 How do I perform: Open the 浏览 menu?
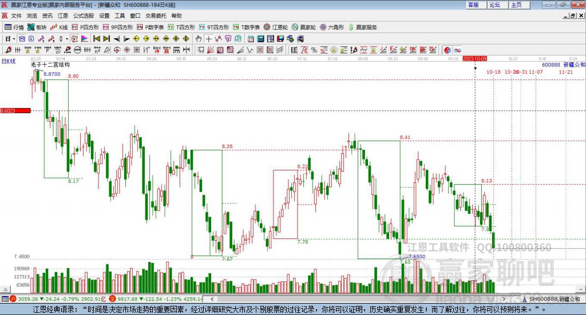[32, 15]
